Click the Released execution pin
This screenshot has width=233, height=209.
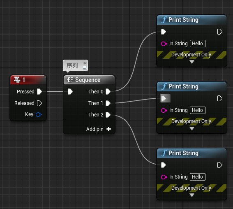tap(39, 103)
